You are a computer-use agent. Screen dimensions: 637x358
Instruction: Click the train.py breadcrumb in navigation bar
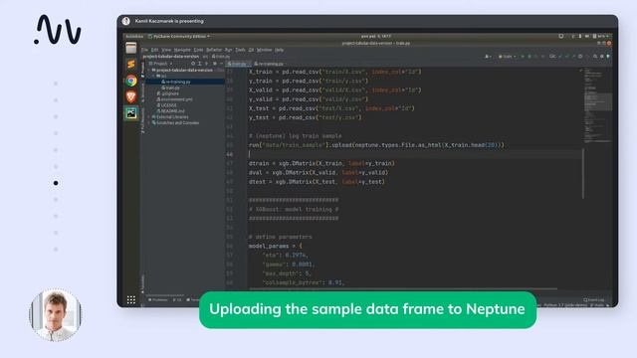click(x=221, y=57)
